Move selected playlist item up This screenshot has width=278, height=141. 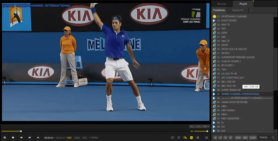pos(220,138)
